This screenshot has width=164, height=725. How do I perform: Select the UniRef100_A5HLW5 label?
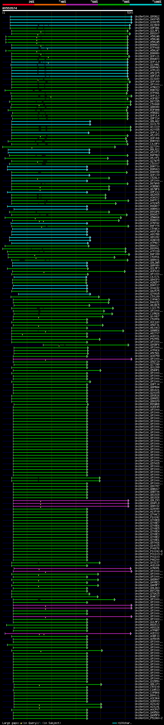[x=147, y=42]
